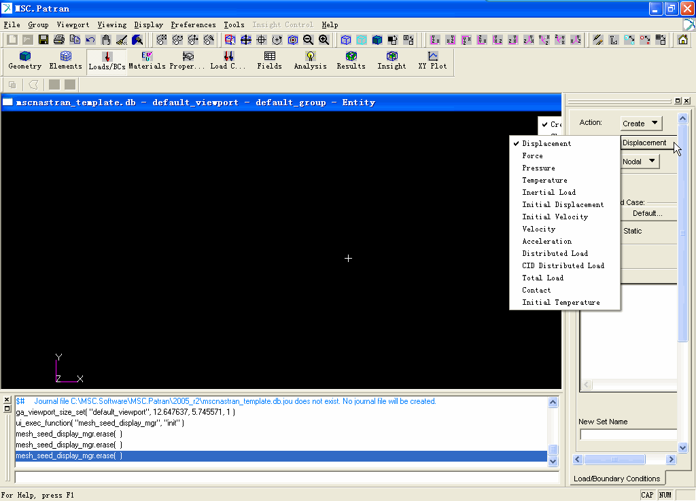Click the Print icon in toolbar
The image size is (696, 501).
tap(58, 40)
